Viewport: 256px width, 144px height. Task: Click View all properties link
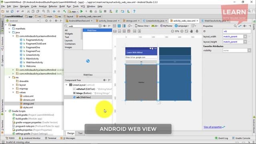point(213,127)
